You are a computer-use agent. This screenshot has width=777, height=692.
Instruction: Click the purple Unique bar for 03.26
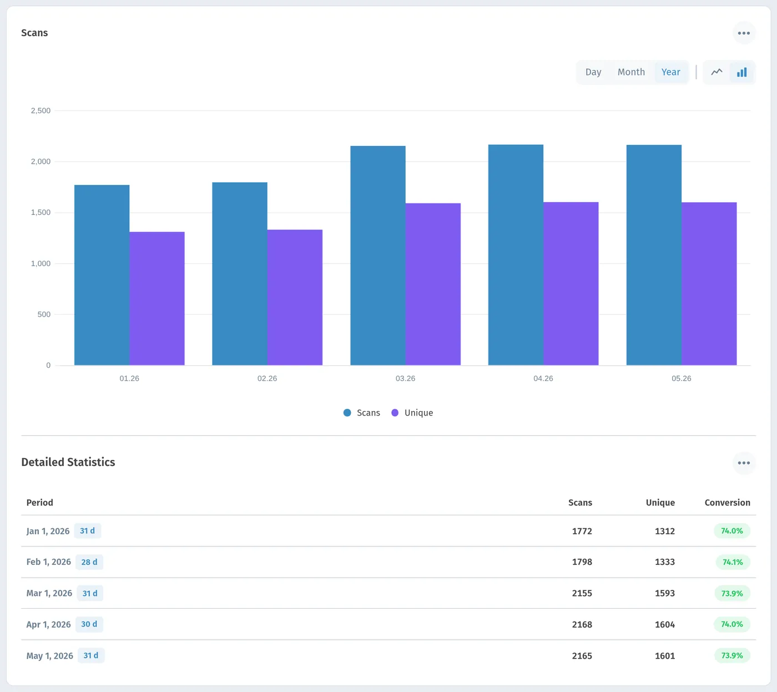coord(433,284)
